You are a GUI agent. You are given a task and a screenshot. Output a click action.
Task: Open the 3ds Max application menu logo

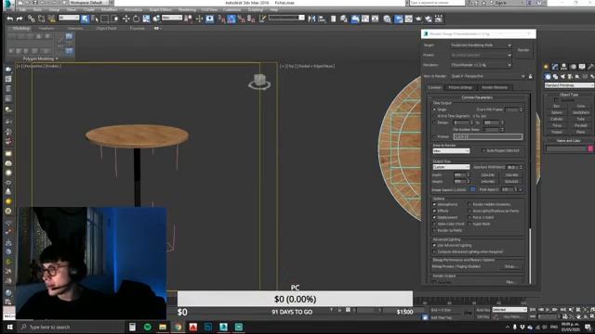point(8,5)
